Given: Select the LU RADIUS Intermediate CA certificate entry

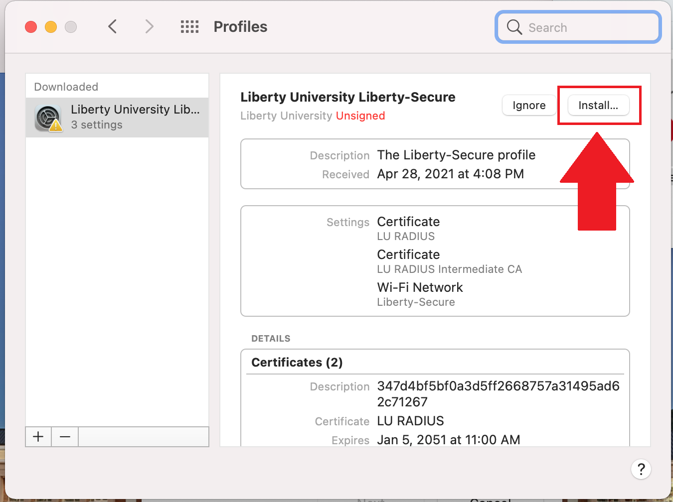Looking at the screenshot, I should click(449, 269).
